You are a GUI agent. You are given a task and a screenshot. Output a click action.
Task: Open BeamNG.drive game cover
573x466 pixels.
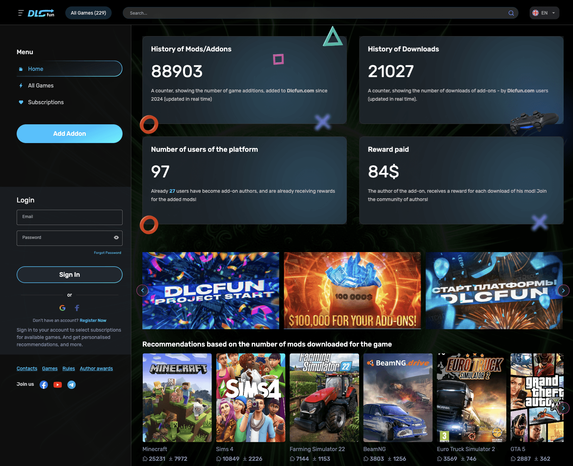[398, 398]
